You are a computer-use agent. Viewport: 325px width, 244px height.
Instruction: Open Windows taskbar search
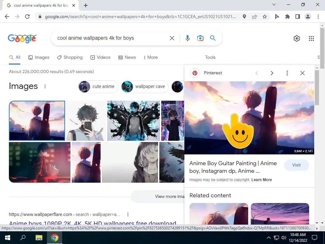click(23, 238)
